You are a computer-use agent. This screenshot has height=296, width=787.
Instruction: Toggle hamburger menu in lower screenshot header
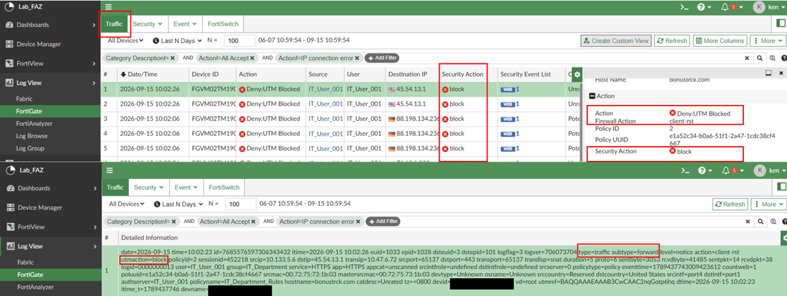pyautogui.click(x=109, y=170)
